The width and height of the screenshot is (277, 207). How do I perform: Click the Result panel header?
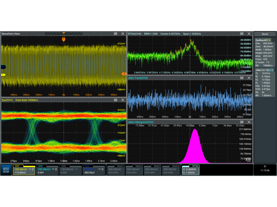265,34
